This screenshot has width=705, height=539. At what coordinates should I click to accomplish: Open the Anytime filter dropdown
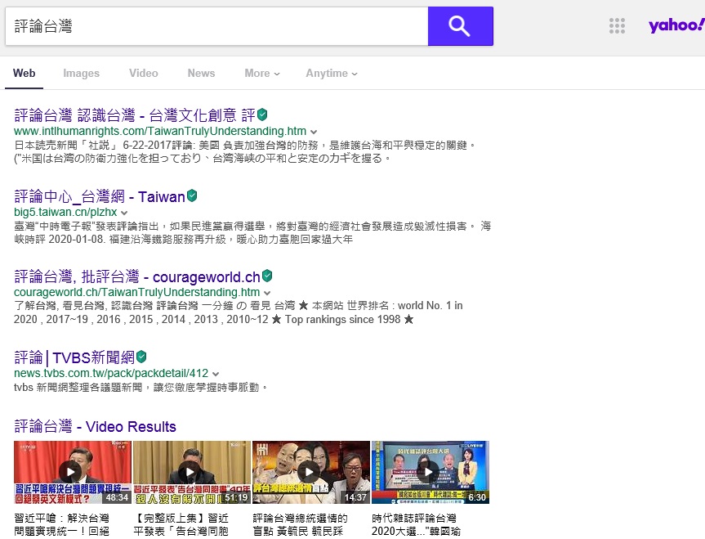[331, 73]
